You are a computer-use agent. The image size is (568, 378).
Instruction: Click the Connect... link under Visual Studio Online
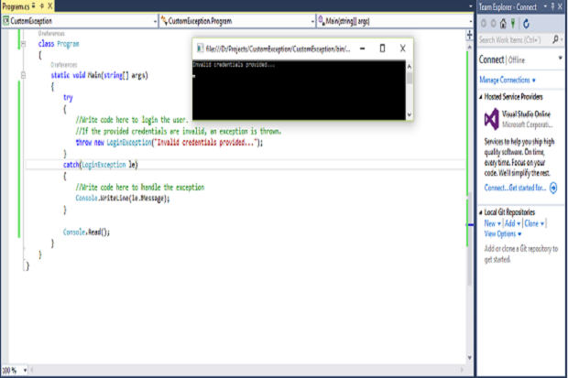[496, 188]
